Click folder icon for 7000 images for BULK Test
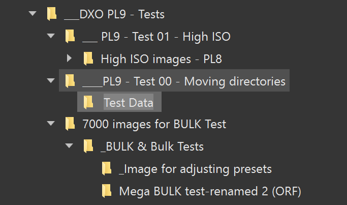The image size is (347, 205). coord(70,124)
